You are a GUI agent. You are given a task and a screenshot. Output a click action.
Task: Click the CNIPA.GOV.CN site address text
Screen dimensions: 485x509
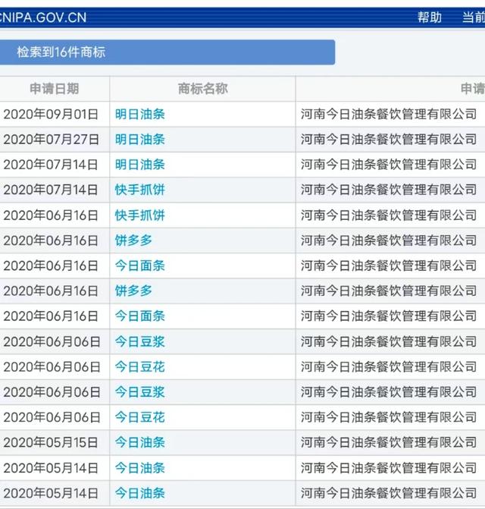point(43,17)
